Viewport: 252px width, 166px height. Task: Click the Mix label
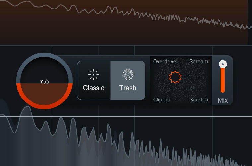point(223,101)
